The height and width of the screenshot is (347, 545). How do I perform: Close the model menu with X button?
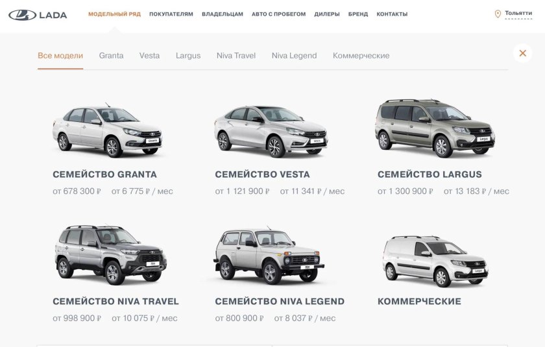pyautogui.click(x=522, y=53)
